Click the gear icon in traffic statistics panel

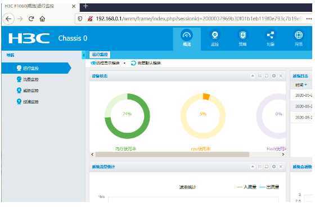coord(273,167)
